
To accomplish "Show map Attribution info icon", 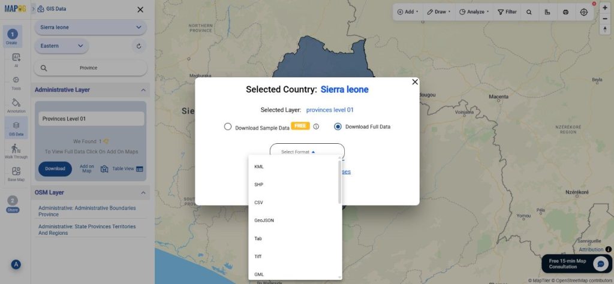I will [x=608, y=249].
